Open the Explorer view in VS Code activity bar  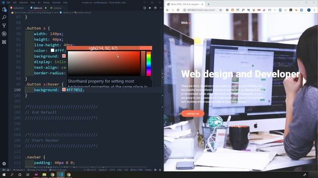point(4,9)
